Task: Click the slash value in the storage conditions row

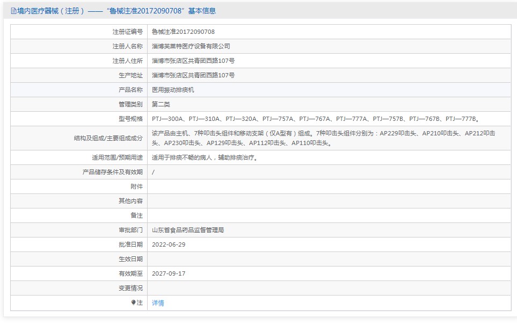Action: (153, 172)
